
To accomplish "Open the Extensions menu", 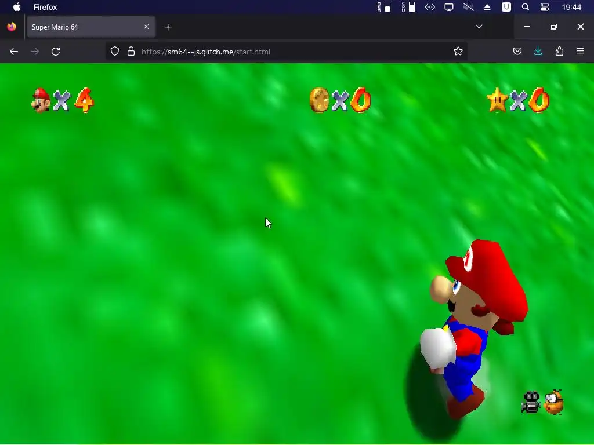I will pyautogui.click(x=559, y=52).
